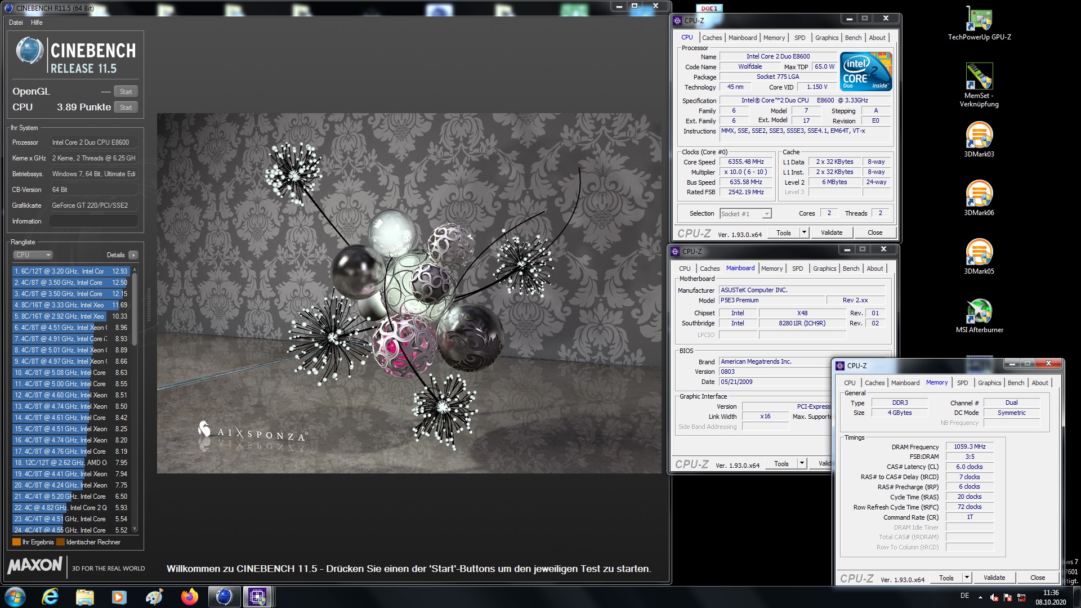Click the CPU-Z Memory window title icon

(840, 365)
